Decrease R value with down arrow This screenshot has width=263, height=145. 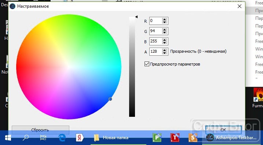[x=165, y=22]
